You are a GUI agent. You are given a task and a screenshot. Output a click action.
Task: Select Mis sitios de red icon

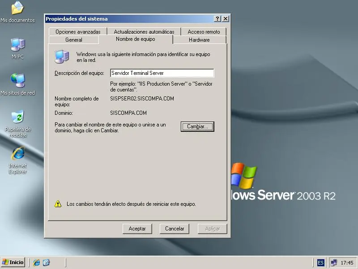click(17, 84)
